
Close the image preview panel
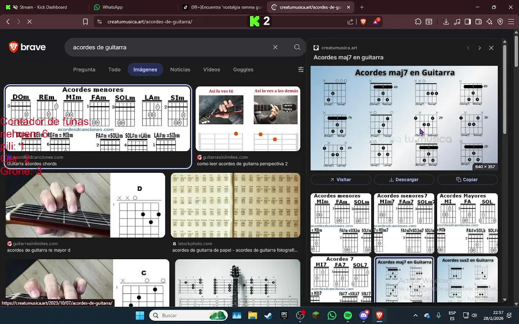(491, 48)
